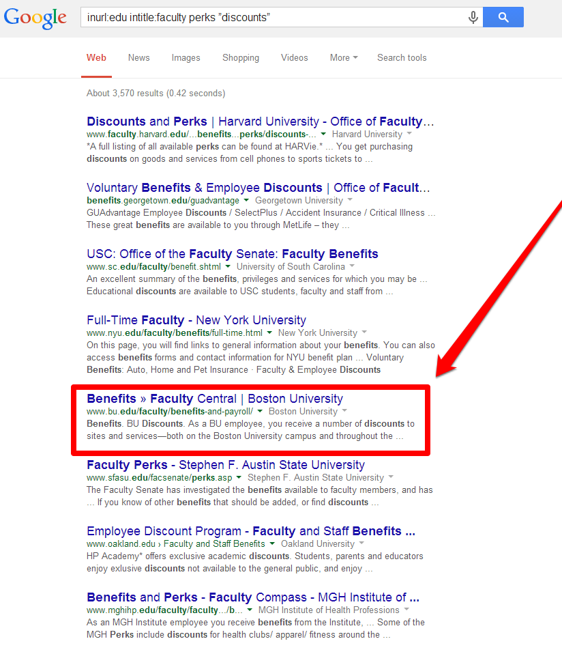Expand grey arrow beside Boston University label
This screenshot has width=562, height=652.
(344, 410)
